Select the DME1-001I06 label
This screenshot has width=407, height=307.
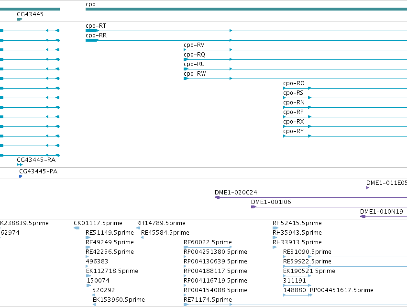[271, 202]
